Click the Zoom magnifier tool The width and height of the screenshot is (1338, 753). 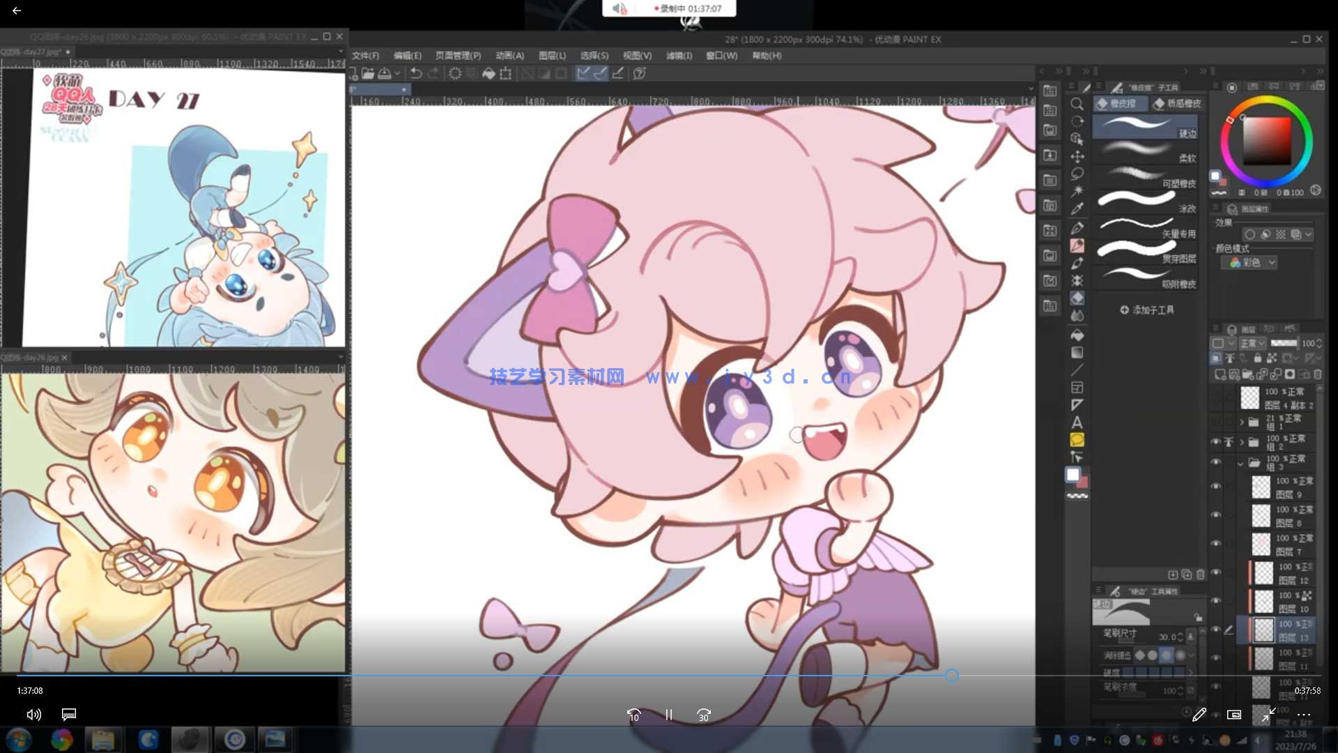(x=1077, y=104)
